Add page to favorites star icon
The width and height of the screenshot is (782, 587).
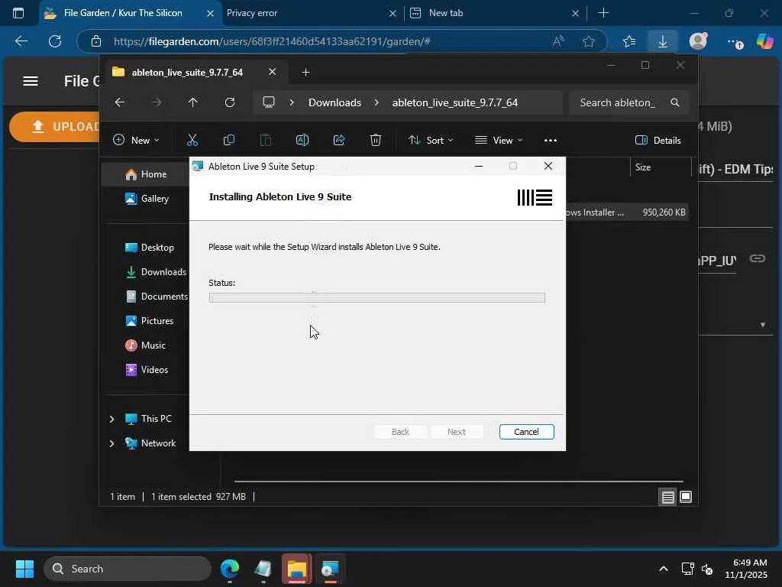[589, 41]
